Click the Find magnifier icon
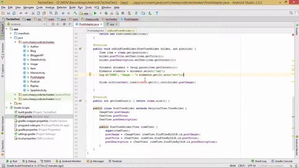Viewport: 299px width, 168px height. (51, 13)
